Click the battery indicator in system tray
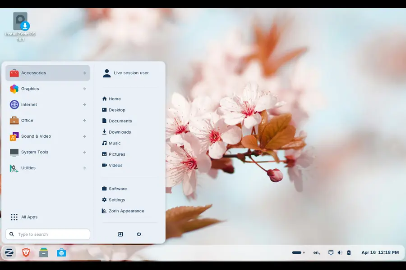 (x=349, y=252)
